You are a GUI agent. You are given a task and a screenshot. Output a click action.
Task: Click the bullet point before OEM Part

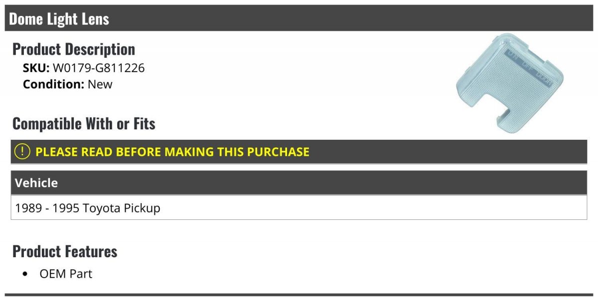pos(25,274)
